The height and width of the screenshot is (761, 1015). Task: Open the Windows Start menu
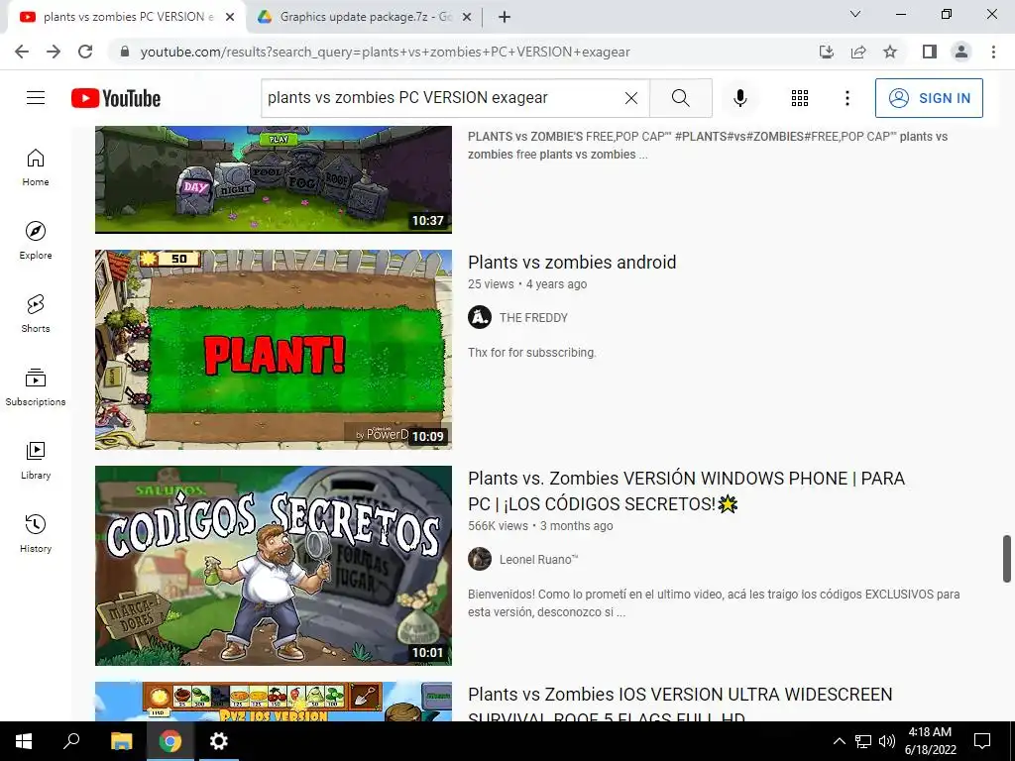[x=24, y=741]
